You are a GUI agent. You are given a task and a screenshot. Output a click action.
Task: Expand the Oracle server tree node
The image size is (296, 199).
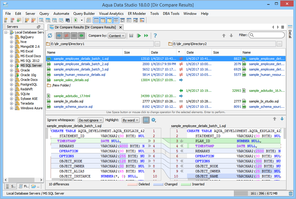click(12, 70)
